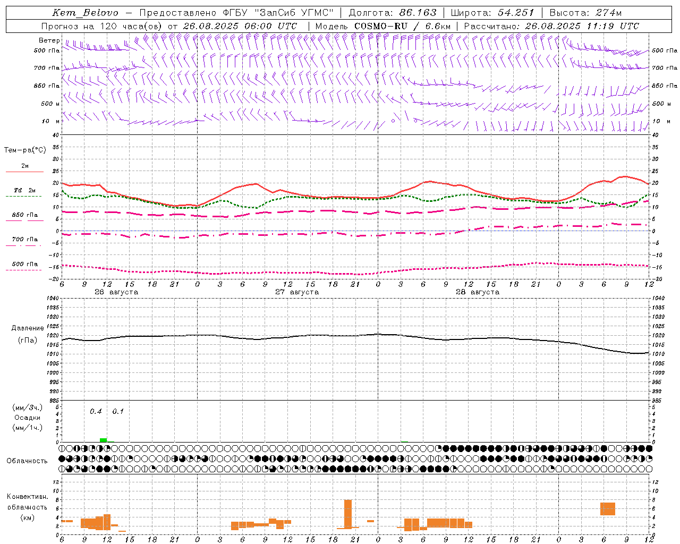Click 'Прогноз на 120 часа(ов)' forecast text
The width and height of the screenshot is (680, 544).
(x=103, y=26)
